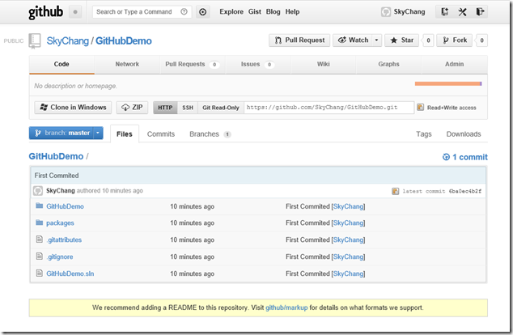513x335 pixels.
Task: Open account settings tools icon
Action: pos(462,12)
